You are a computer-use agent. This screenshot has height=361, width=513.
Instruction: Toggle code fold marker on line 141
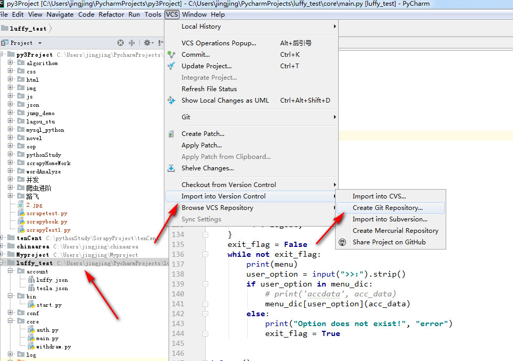tap(205, 304)
